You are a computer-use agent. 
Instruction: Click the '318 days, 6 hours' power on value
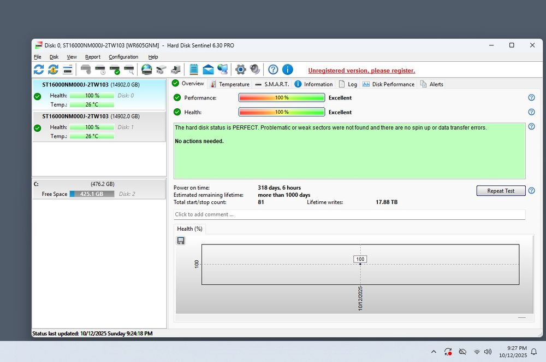(279, 188)
